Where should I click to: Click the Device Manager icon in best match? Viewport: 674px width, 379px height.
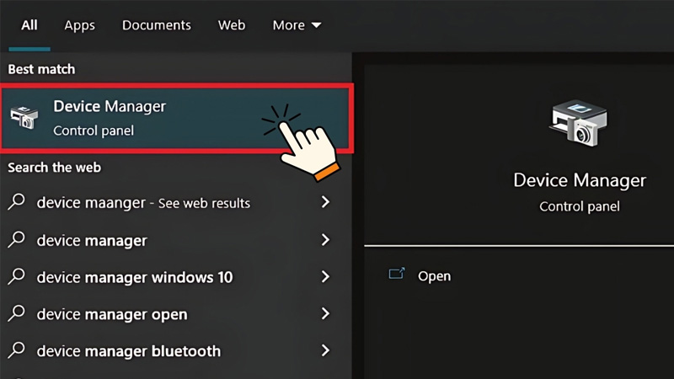(24, 117)
